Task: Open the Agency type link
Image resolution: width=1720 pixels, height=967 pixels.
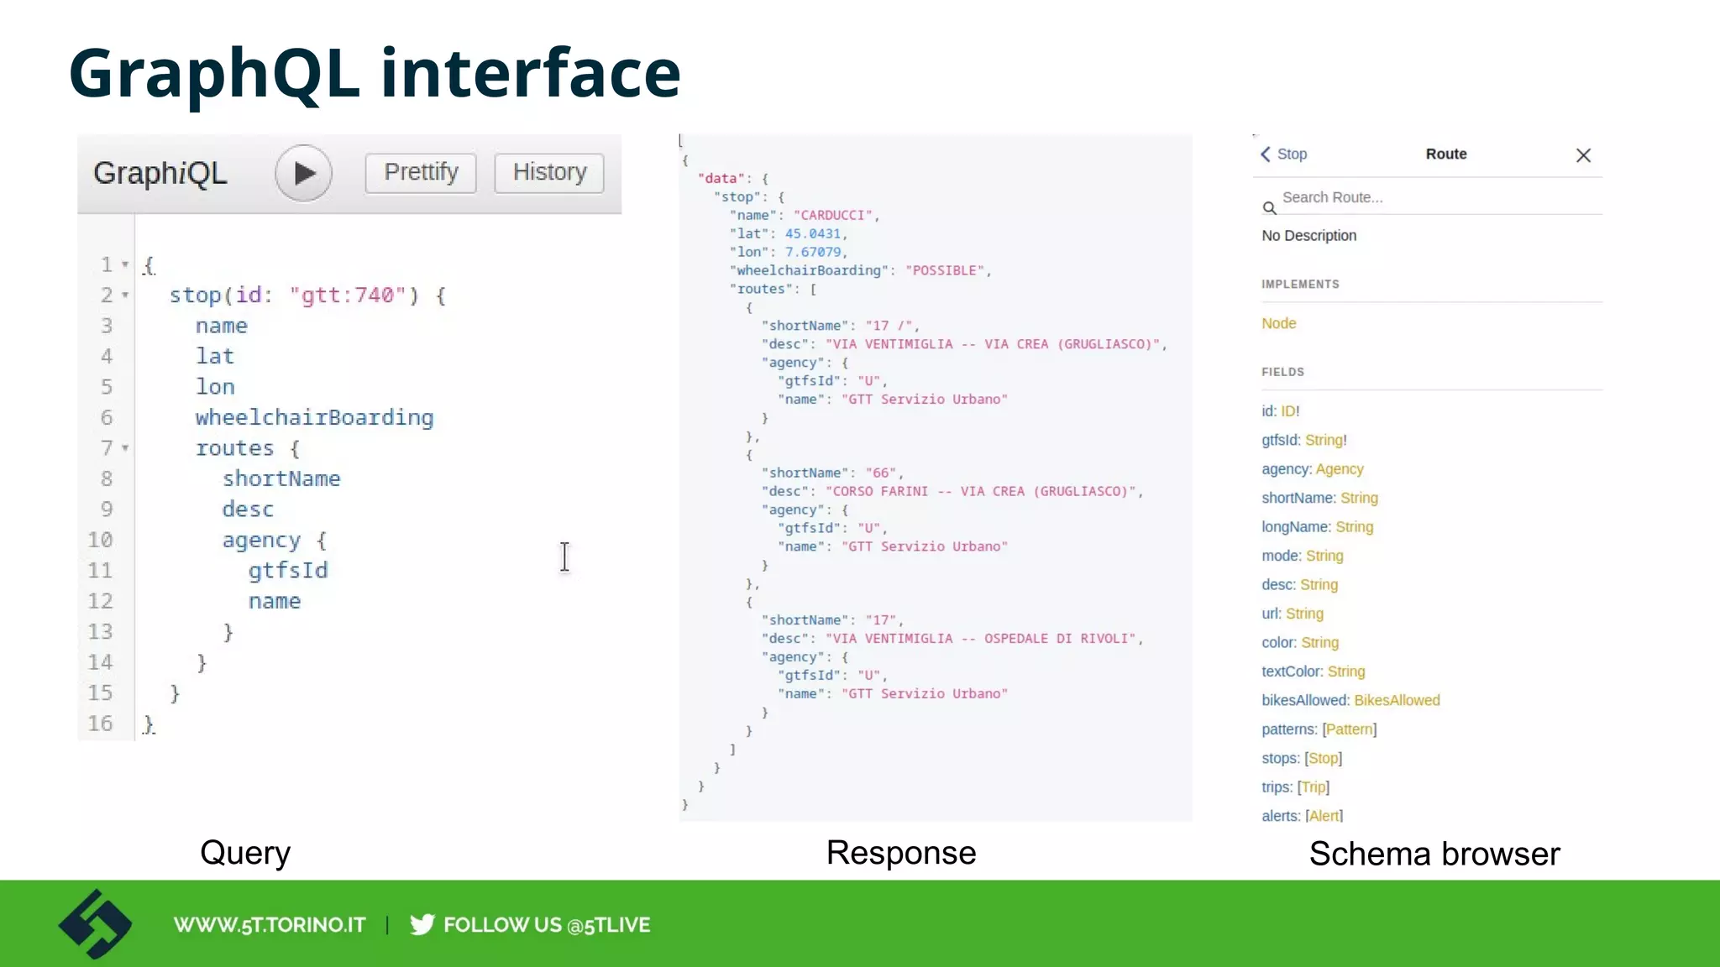Action: pos(1339,469)
